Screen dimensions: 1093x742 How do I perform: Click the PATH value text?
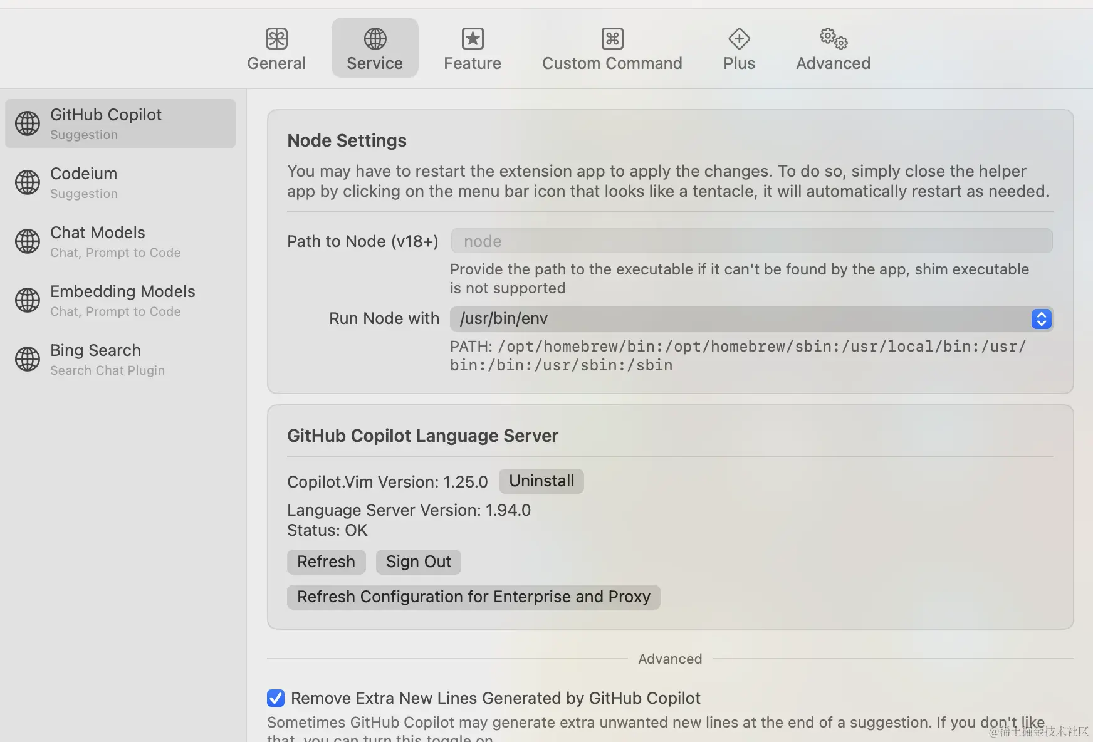coord(738,356)
